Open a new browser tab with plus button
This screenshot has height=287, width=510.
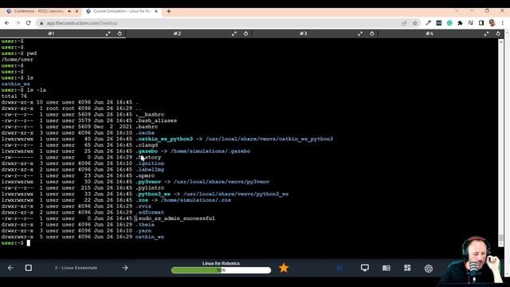tap(168, 11)
